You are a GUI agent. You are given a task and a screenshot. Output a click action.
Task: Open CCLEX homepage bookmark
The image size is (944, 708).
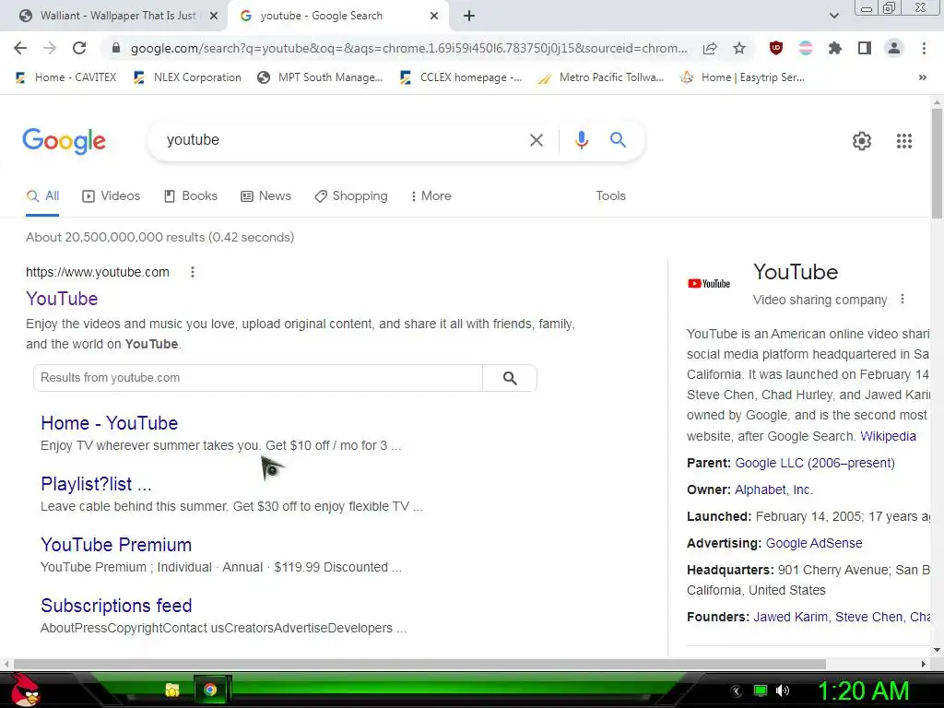tap(461, 77)
